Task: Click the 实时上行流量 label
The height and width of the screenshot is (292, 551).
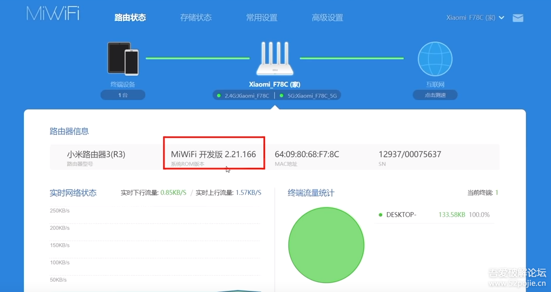Action: coord(214,192)
